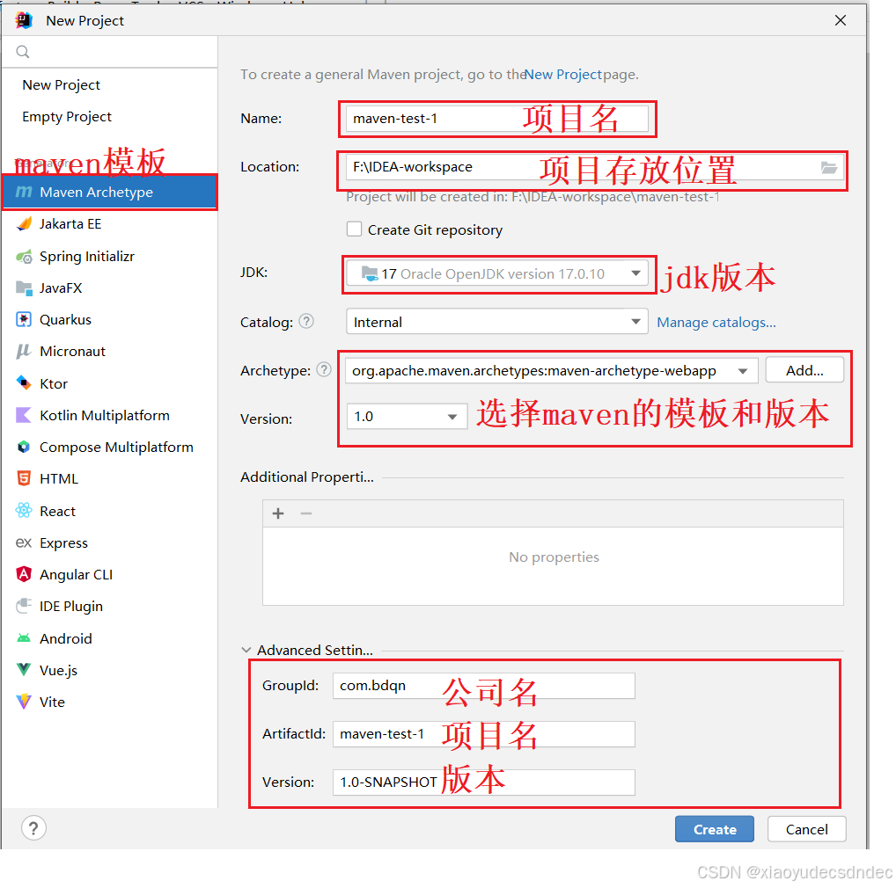Click the JavaFX folder icon
This screenshot has height=888, width=896.
tap(24, 288)
